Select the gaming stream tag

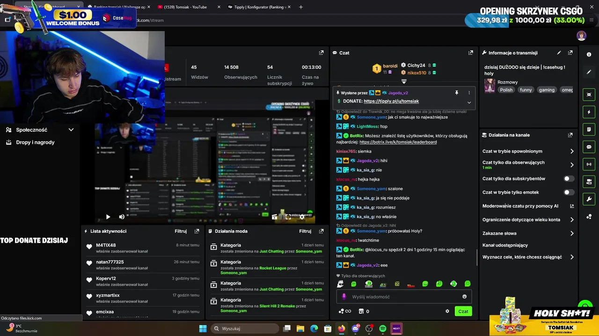pyautogui.click(x=547, y=90)
